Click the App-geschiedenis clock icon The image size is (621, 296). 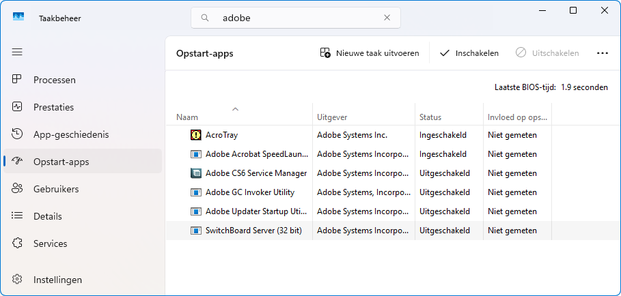point(18,134)
